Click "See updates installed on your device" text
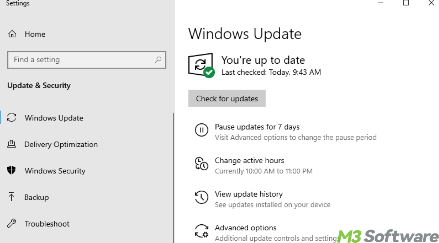Viewport: 439px width, 243px height. click(273, 205)
